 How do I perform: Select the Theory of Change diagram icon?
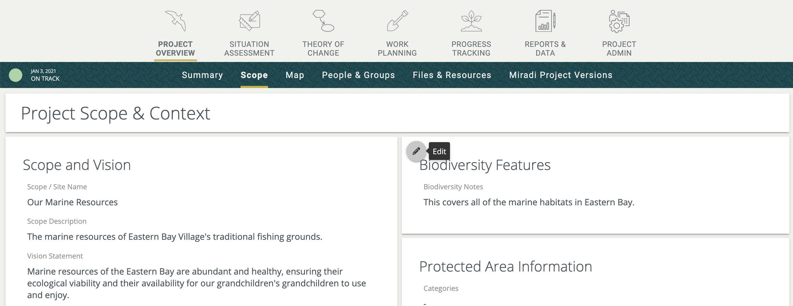(323, 21)
